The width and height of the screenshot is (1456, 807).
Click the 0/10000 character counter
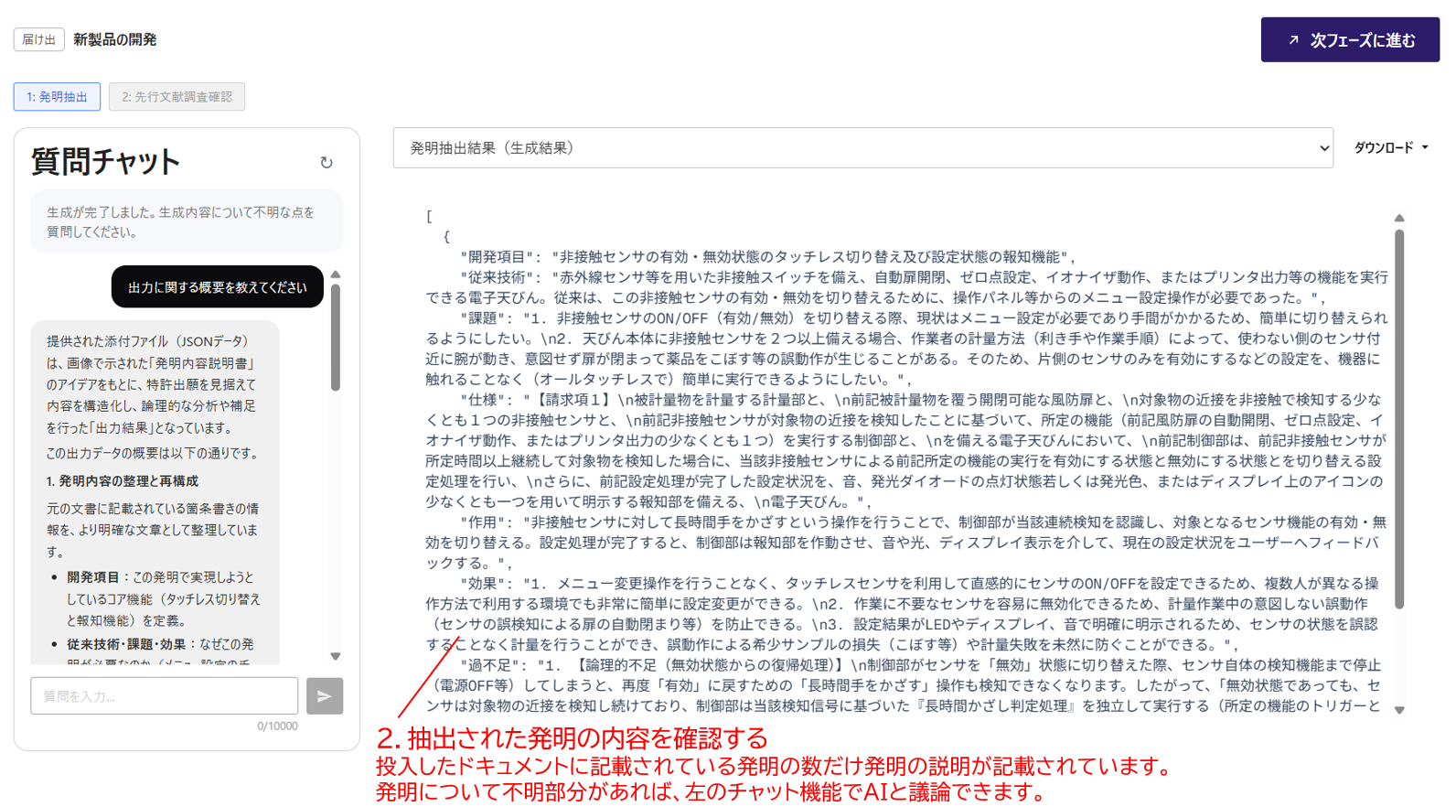tap(277, 726)
